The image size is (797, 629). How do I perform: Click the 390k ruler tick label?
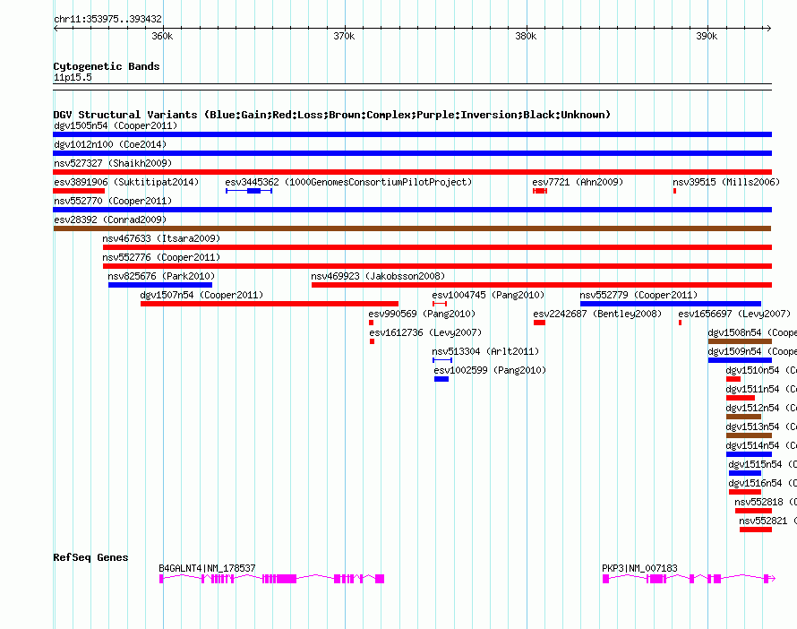coord(707,36)
